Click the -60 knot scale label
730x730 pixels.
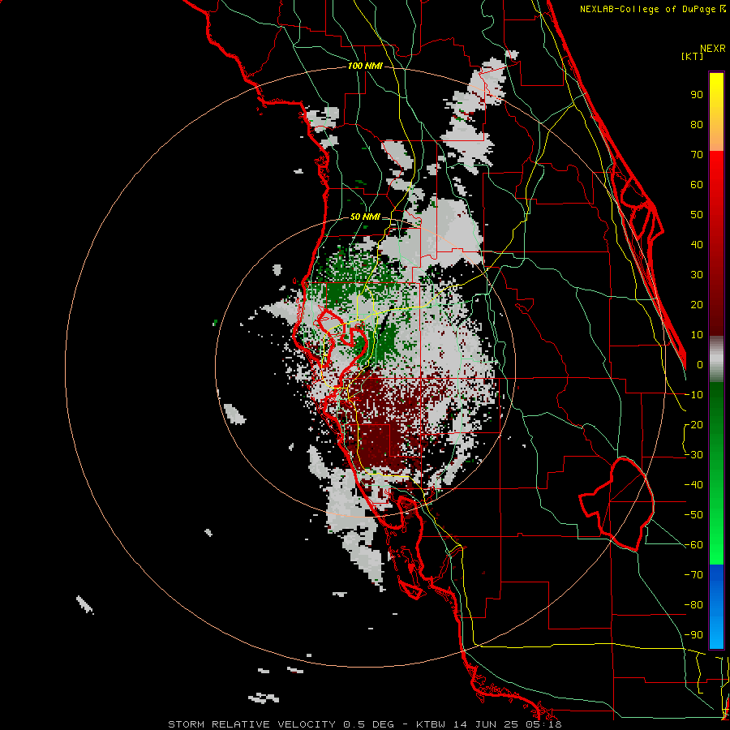[694, 545]
